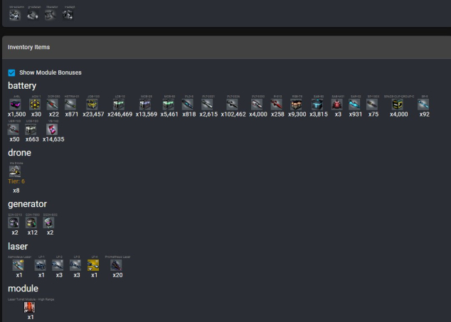The image size is (451, 322).
Task: Click the PLT-3030 rocket item x4,000
Action: tap(257, 104)
